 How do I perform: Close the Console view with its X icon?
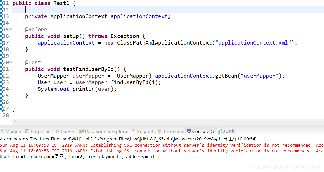point(213,131)
